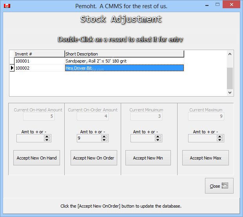Click the row selector beside 100001
Viewport: 243px width, 217px height.
coord(12,61)
